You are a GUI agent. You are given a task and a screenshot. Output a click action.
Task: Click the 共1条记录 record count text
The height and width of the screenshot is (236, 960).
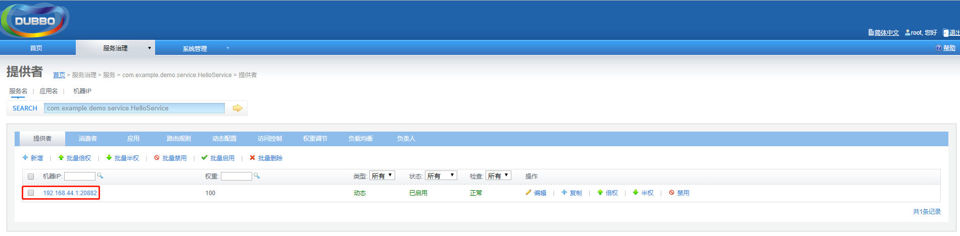click(x=927, y=212)
